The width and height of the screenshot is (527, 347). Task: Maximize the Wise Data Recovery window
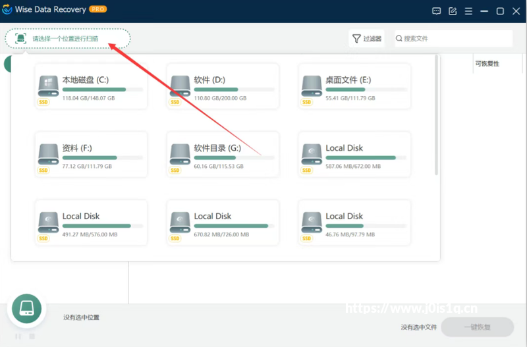[500, 11]
